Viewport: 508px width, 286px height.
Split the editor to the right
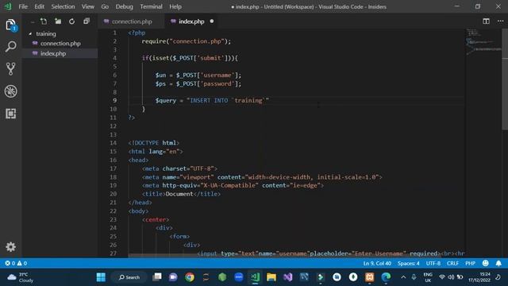pyautogui.click(x=486, y=21)
